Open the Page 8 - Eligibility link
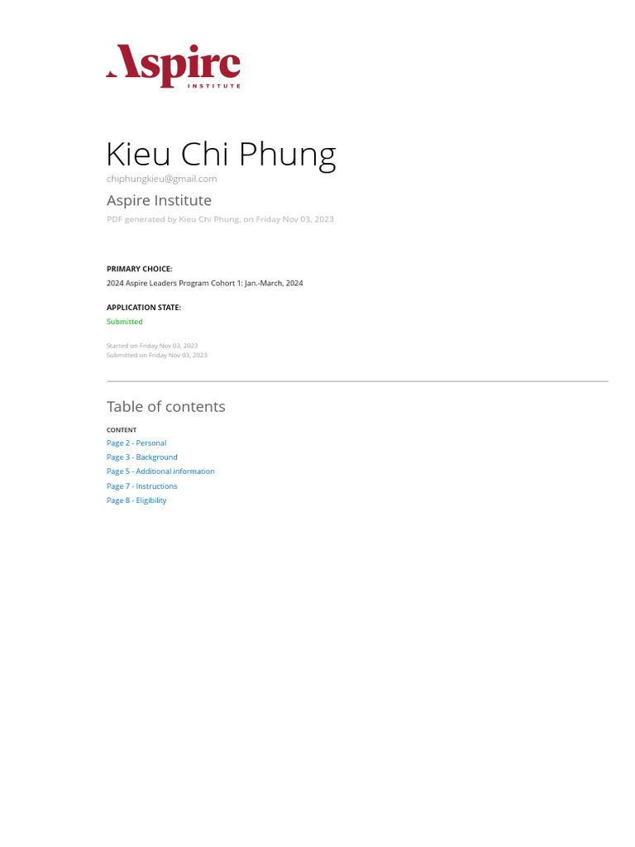The image size is (635, 847). [x=136, y=500]
